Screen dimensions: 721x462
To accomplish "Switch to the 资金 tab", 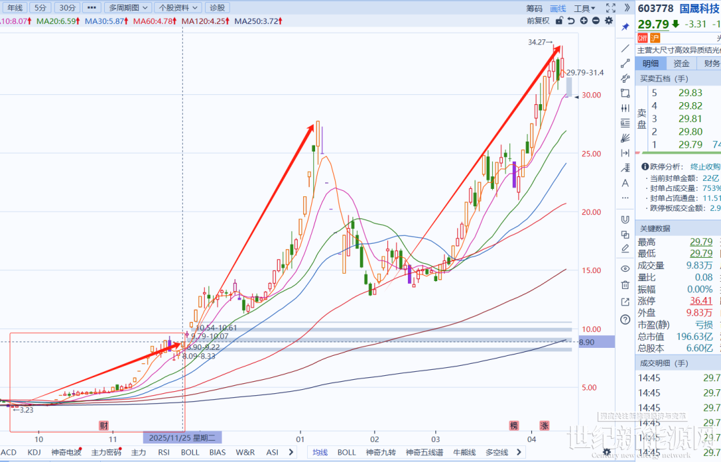I will [x=681, y=63].
